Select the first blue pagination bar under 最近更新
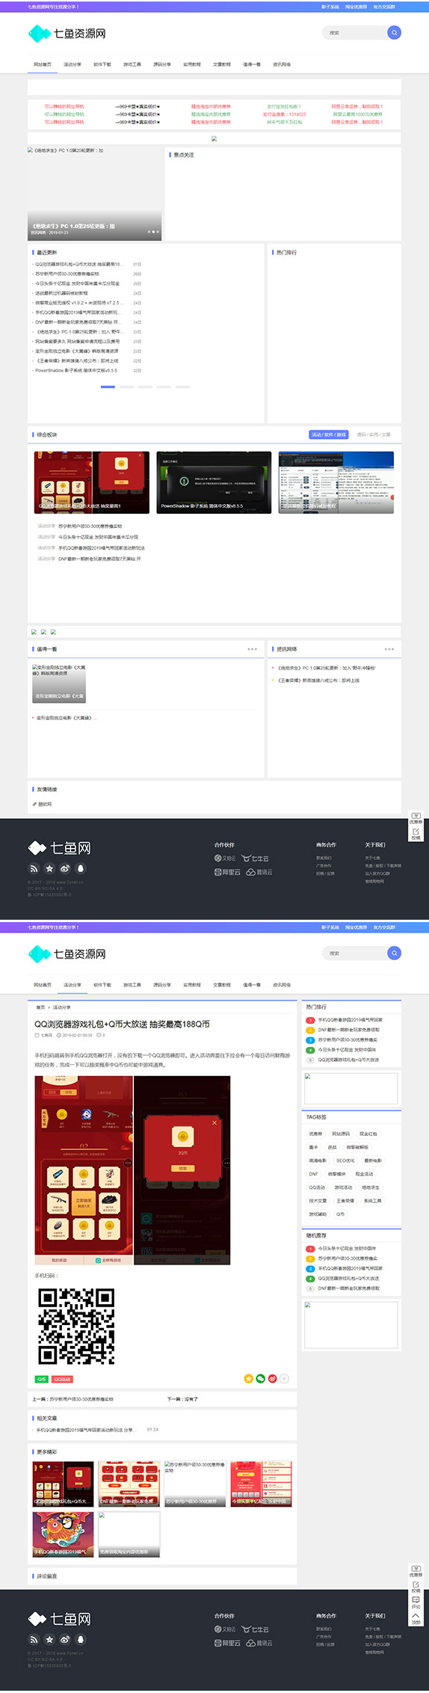This screenshot has height=1693, width=429. (x=108, y=387)
